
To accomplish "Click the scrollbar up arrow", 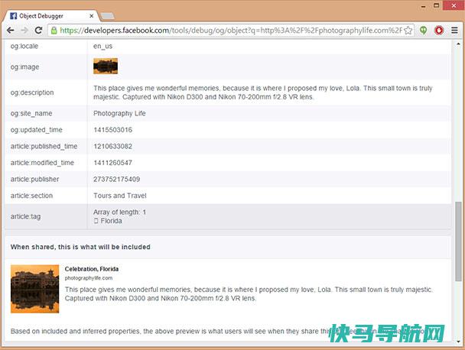I will [x=458, y=44].
